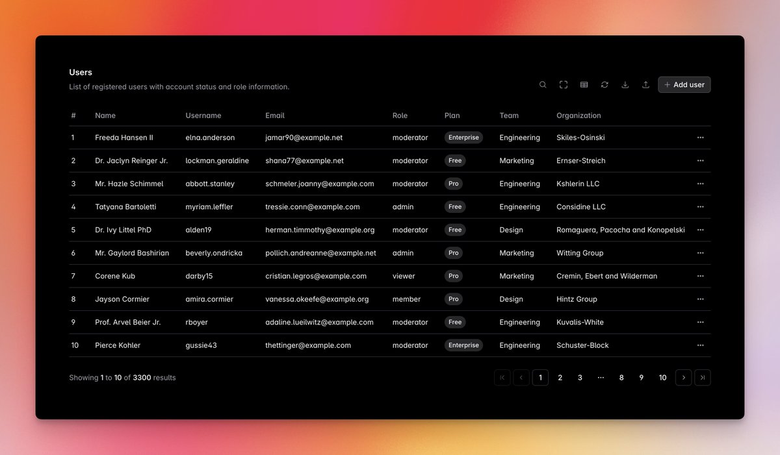The image size is (780, 455).
Task: Click username beverly.ondricka
Action: pyautogui.click(x=214, y=253)
